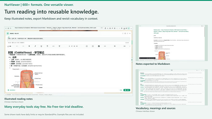Open the Notes exported to Markdown screenshot

tap(171, 43)
